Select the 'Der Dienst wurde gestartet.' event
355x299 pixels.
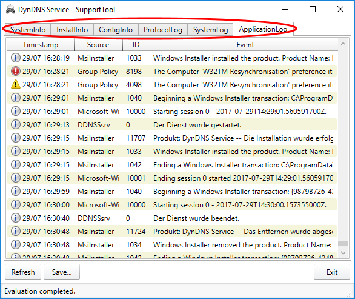197,125
